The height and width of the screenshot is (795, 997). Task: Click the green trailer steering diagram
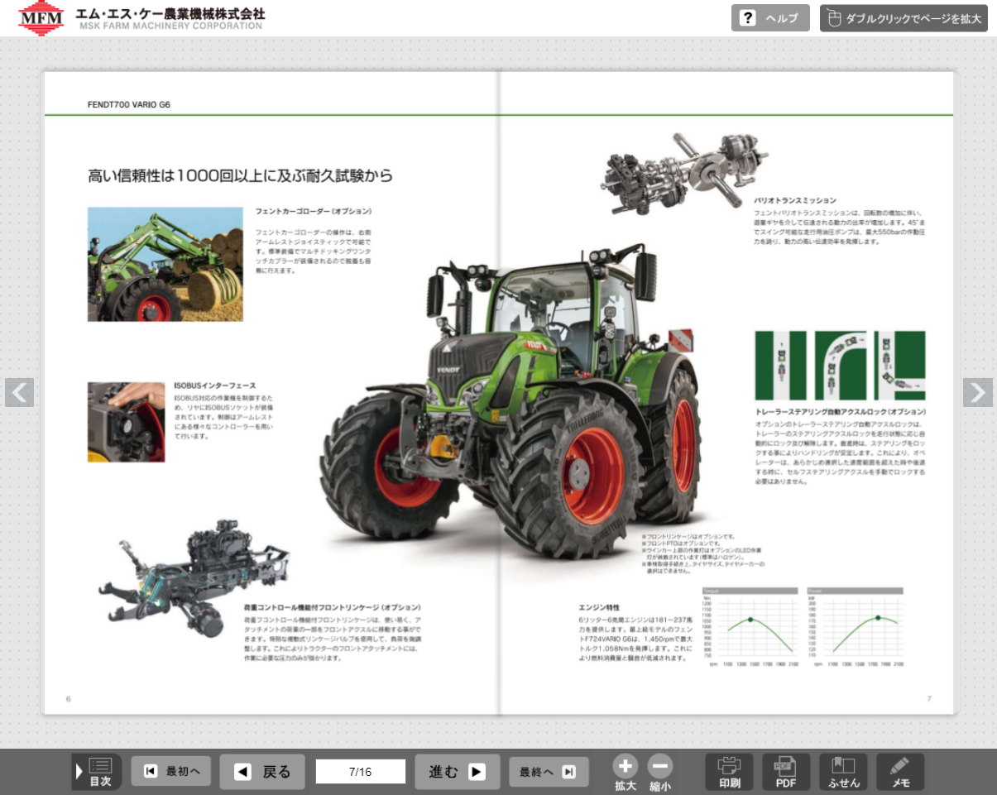click(840, 366)
